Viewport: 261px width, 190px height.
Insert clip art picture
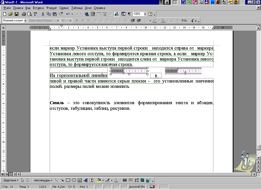tap(92, 180)
